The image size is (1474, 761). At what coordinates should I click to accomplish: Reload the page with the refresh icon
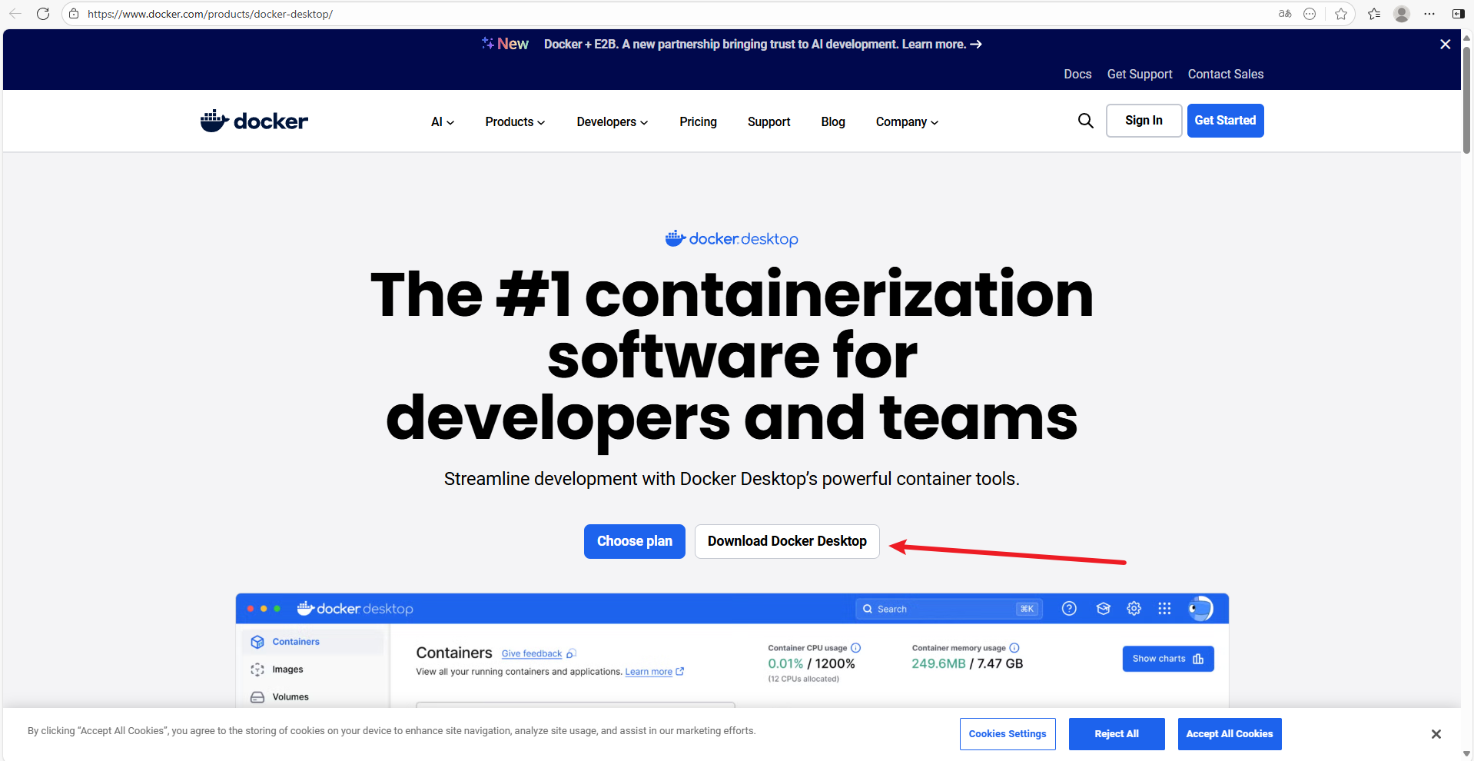[43, 14]
